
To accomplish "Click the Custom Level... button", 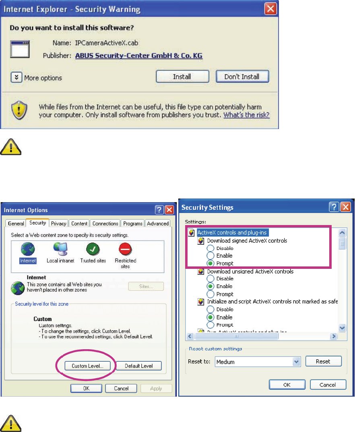I will click(87, 366).
